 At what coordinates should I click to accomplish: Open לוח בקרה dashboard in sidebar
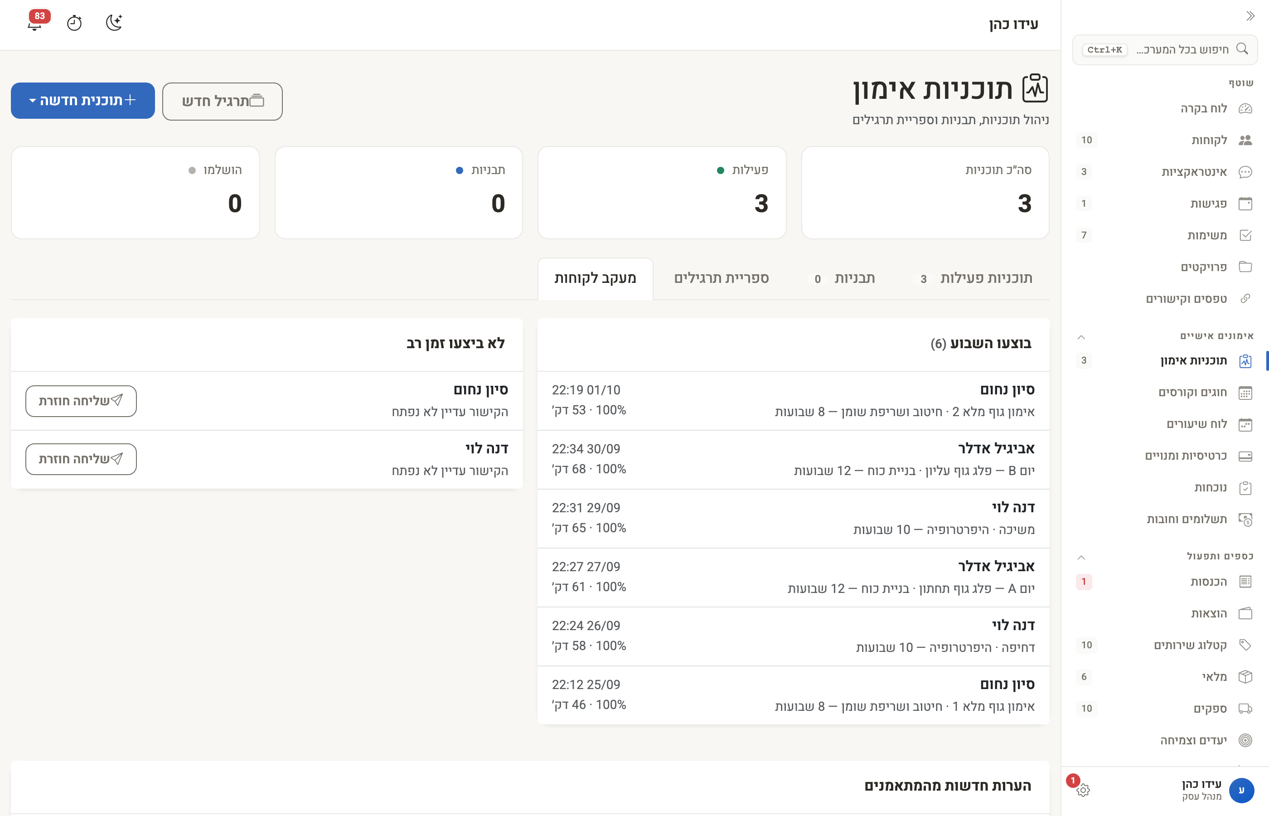tap(1165, 109)
